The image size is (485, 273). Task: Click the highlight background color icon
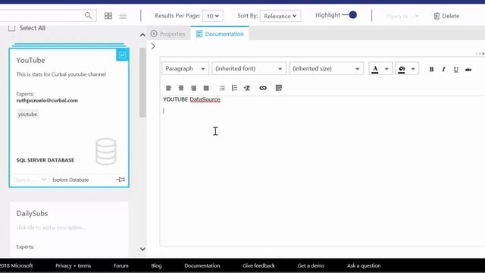click(x=402, y=69)
